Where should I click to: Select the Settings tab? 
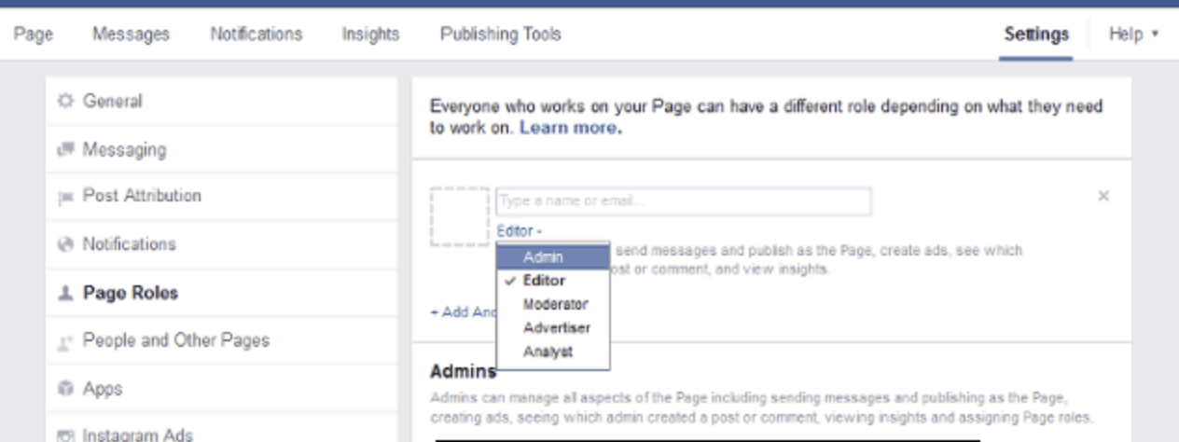(1036, 35)
